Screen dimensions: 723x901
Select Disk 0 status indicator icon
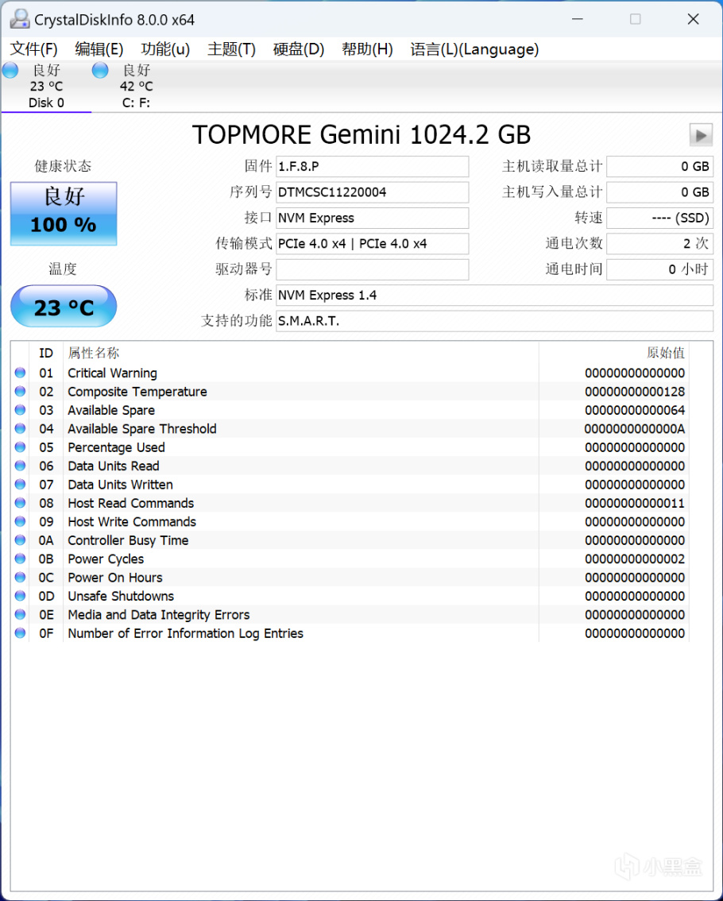coord(10,71)
